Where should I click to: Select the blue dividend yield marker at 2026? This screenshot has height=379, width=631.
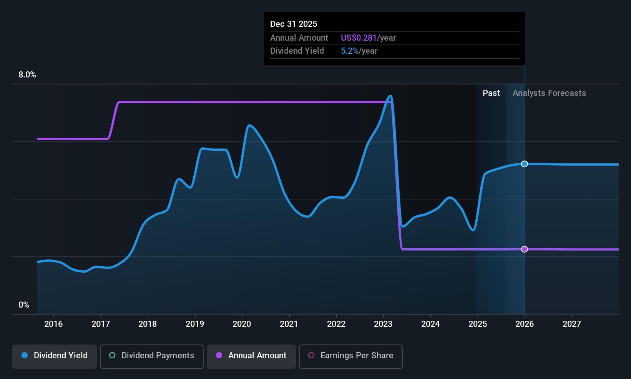coord(525,164)
